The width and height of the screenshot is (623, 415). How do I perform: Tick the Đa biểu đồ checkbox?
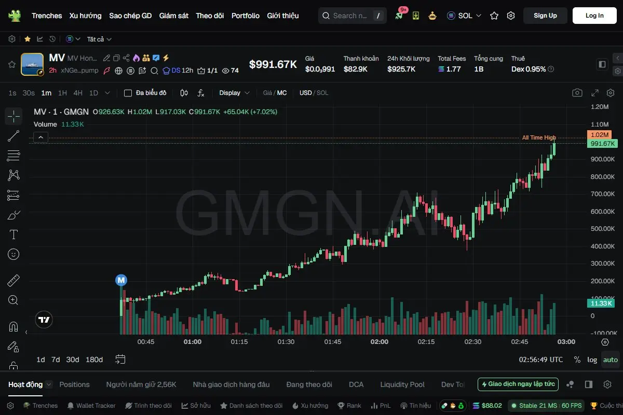point(128,93)
